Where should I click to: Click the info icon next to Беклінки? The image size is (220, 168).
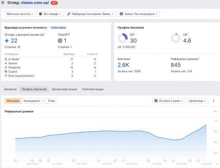[131, 58]
